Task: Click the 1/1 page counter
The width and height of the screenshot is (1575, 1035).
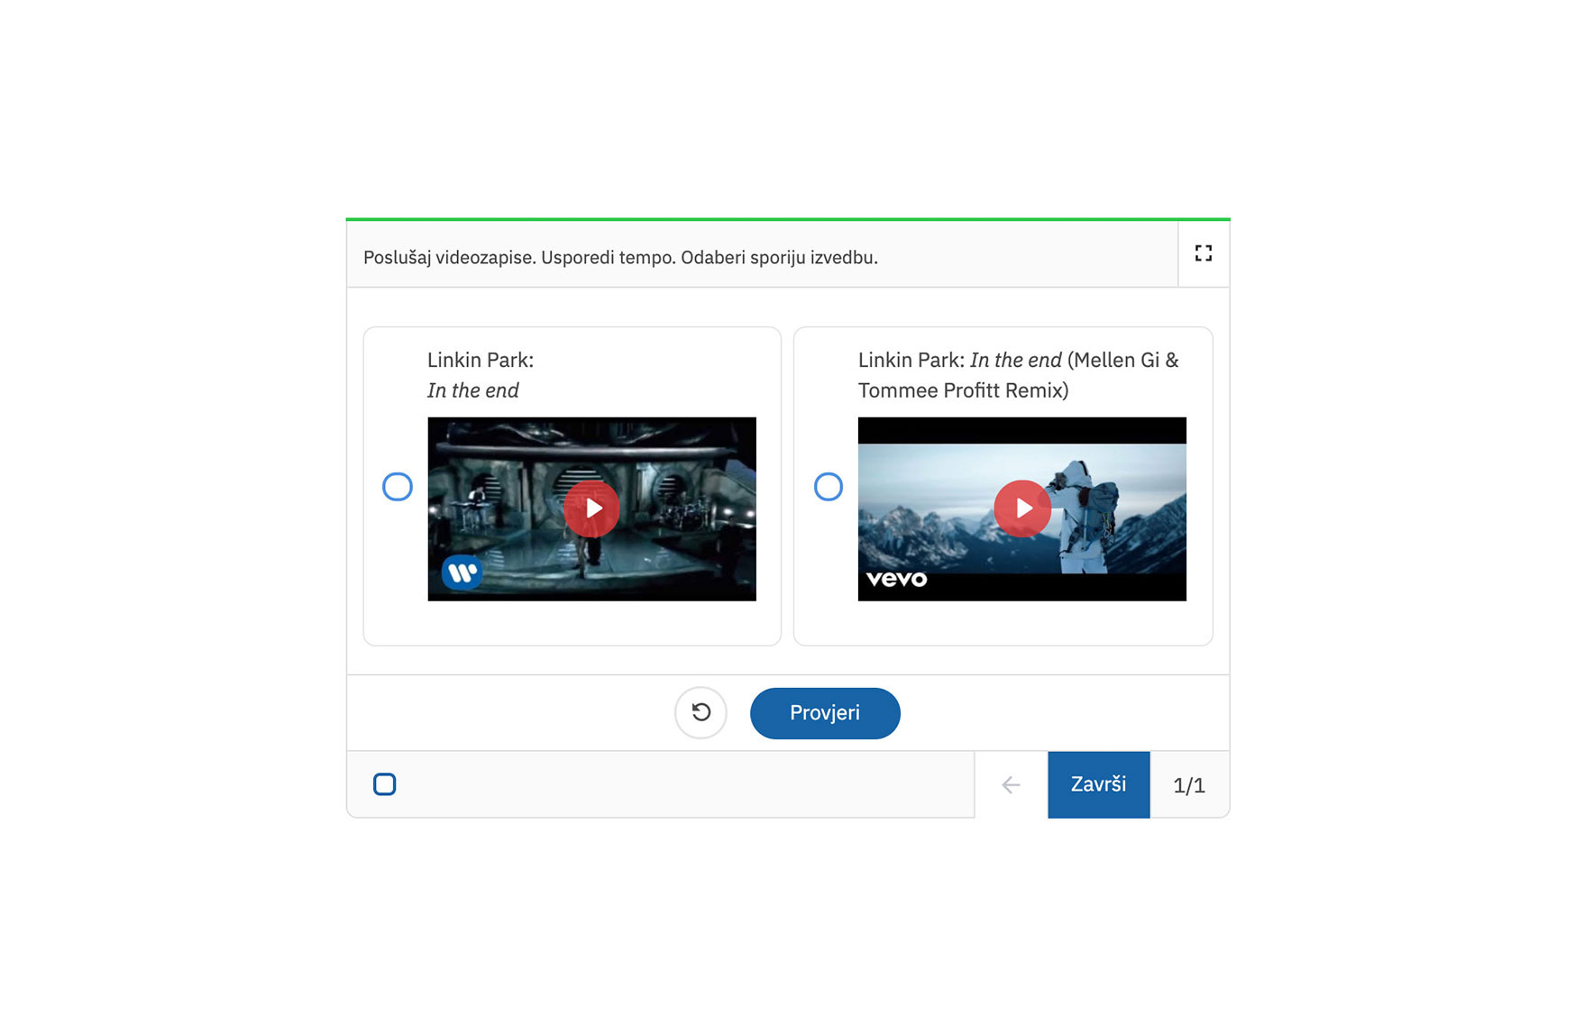Action: tap(1189, 785)
